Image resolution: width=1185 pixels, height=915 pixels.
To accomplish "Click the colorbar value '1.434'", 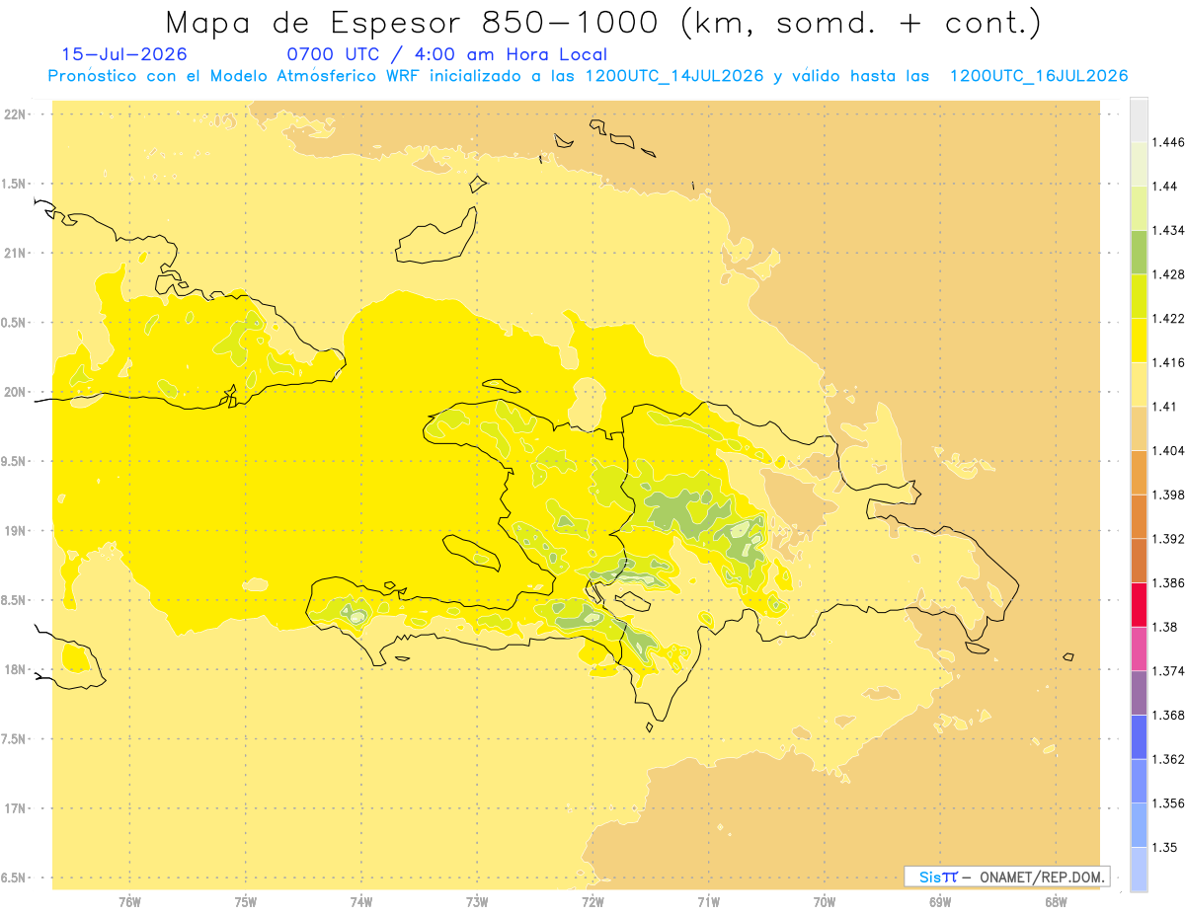I will (1167, 231).
